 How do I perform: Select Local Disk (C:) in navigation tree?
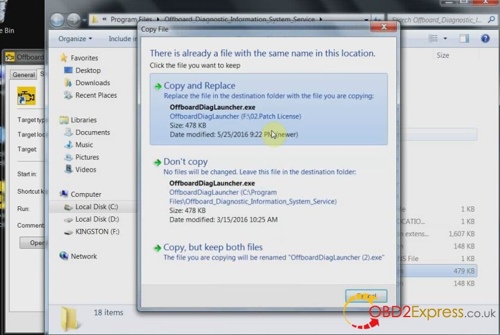pyautogui.click(x=96, y=207)
